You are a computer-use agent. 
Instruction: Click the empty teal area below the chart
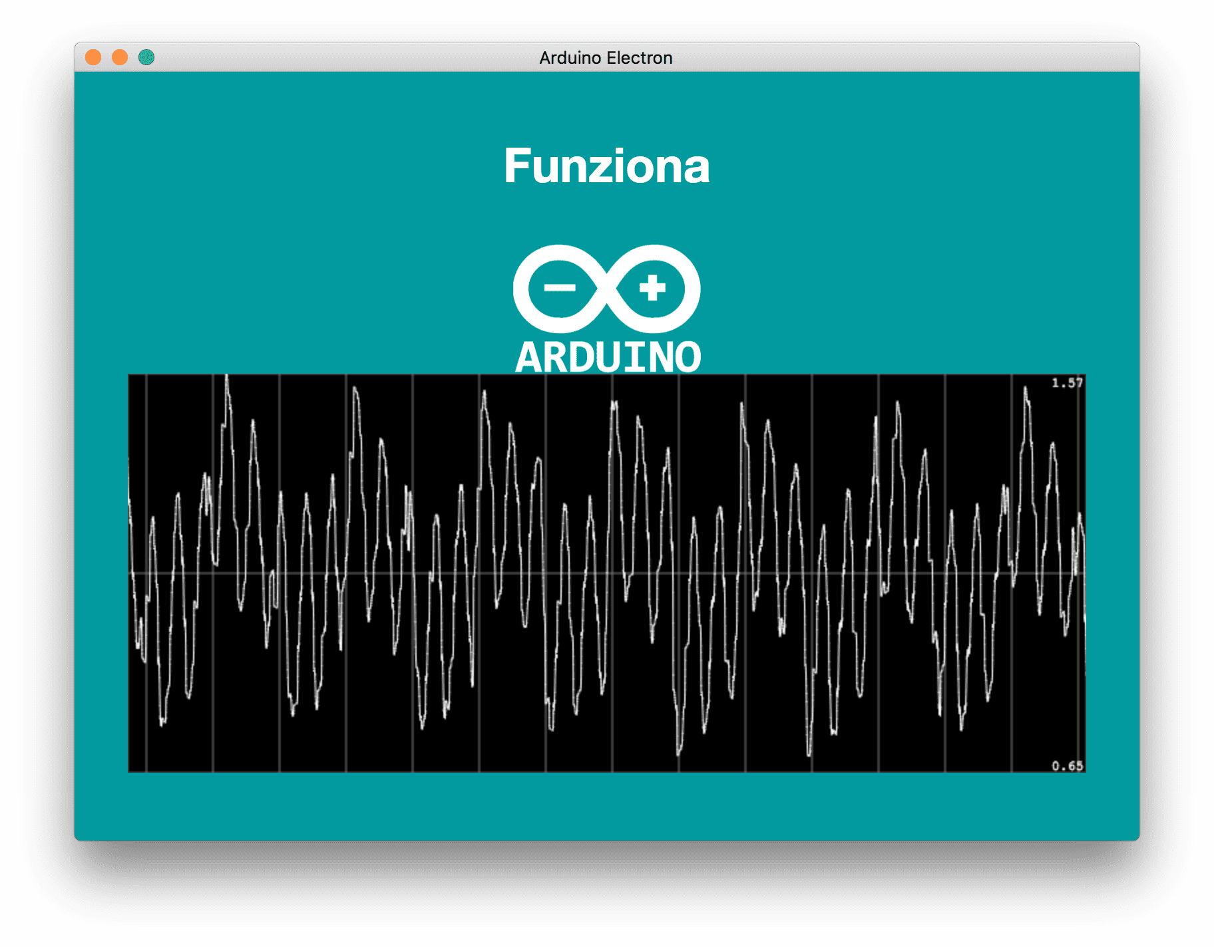click(606, 805)
